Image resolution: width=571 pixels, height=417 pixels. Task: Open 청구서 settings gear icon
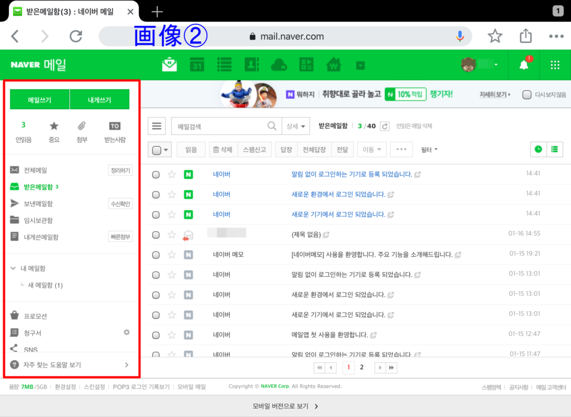coord(127,332)
